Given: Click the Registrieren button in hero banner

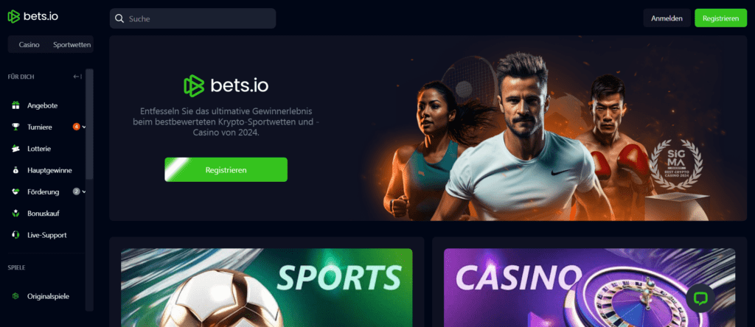Looking at the screenshot, I should [x=226, y=169].
